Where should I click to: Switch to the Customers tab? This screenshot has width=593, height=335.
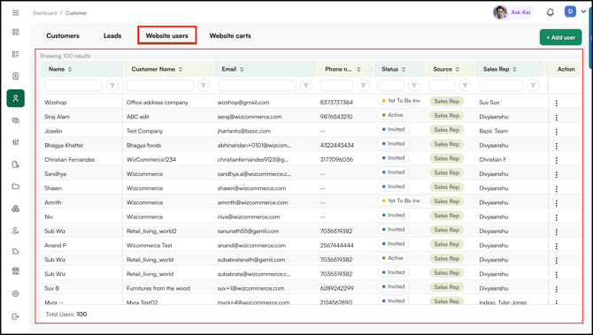(63, 36)
